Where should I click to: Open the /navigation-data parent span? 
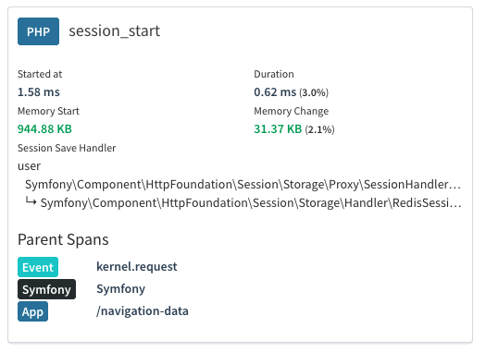coord(143,311)
